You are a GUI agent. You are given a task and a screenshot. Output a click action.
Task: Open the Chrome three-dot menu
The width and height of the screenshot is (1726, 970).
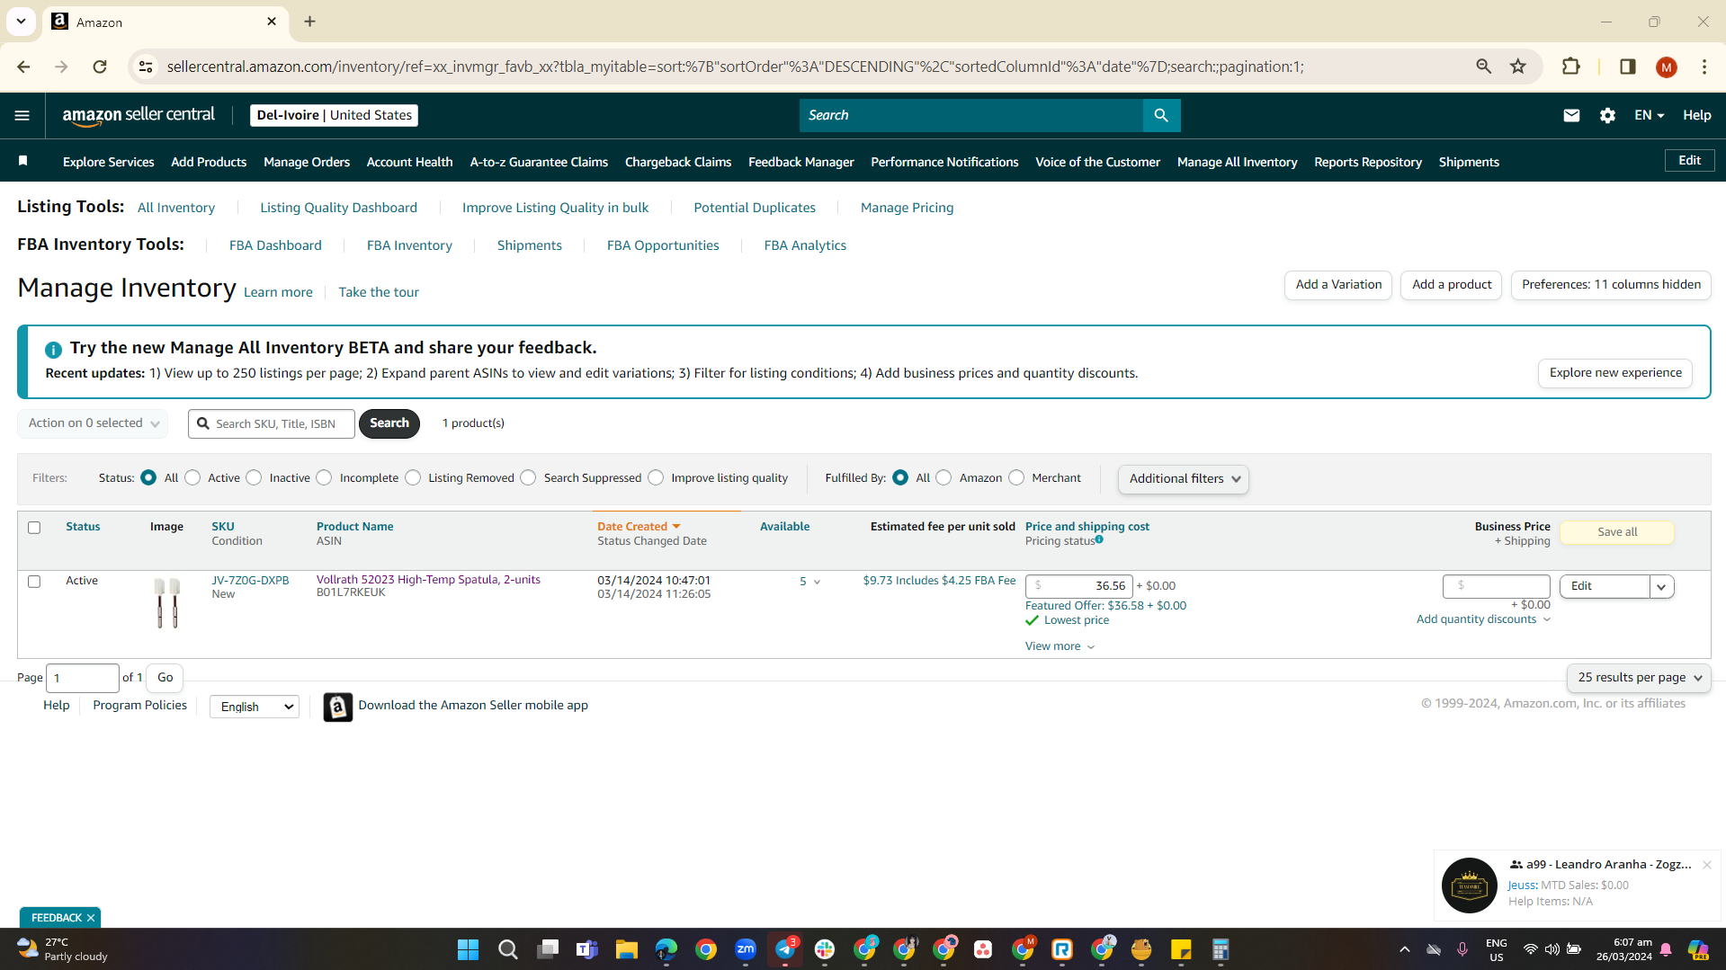(x=1704, y=67)
